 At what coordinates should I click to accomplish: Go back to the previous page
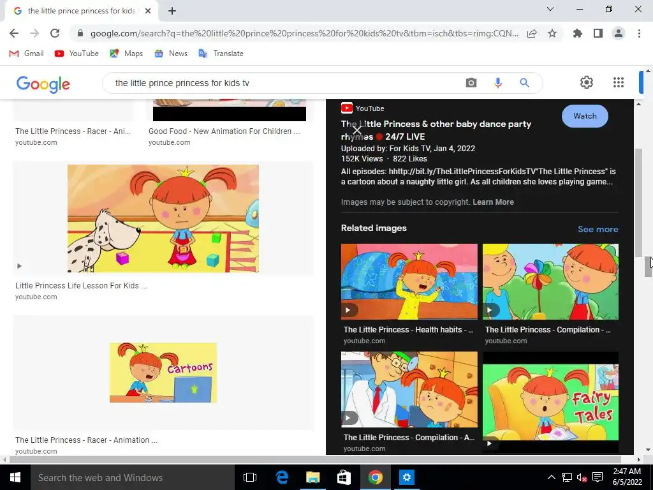14,33
